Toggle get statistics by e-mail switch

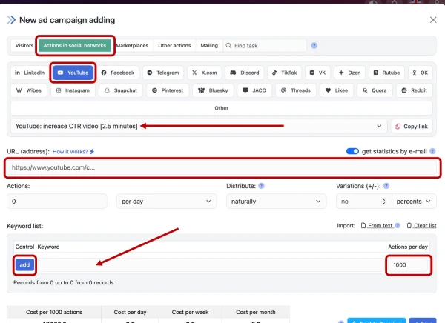coord(352,151)
